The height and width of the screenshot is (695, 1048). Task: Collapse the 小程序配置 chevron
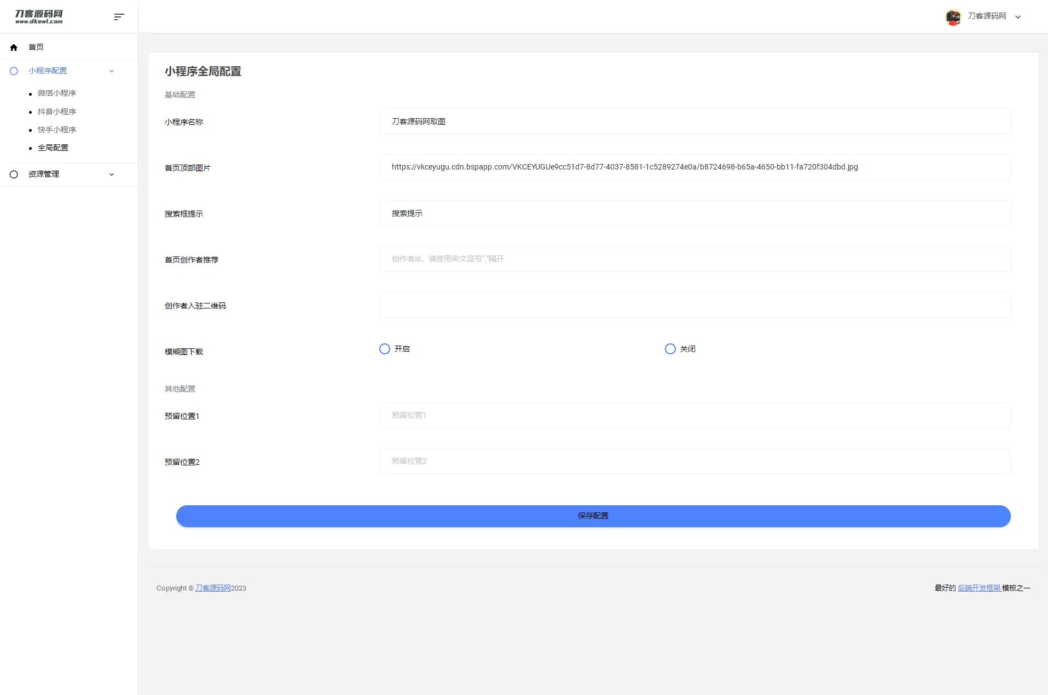(x=112, y=71)
